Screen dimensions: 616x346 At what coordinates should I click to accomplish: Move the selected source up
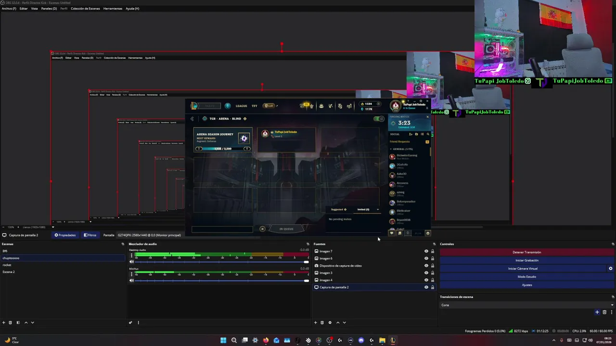click(338, 322)
